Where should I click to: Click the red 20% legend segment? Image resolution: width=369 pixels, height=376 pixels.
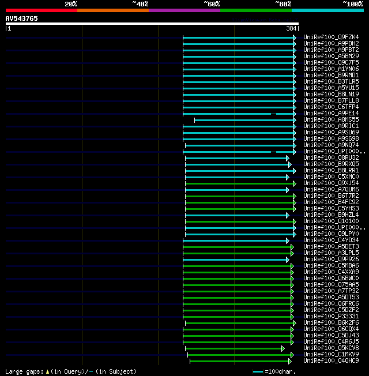42,10
